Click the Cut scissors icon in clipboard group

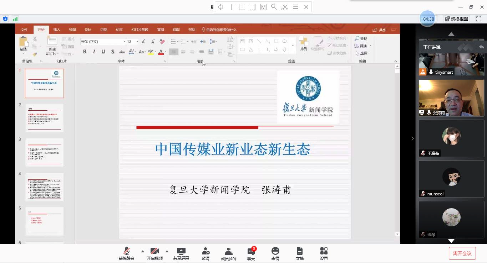(35, 39)
